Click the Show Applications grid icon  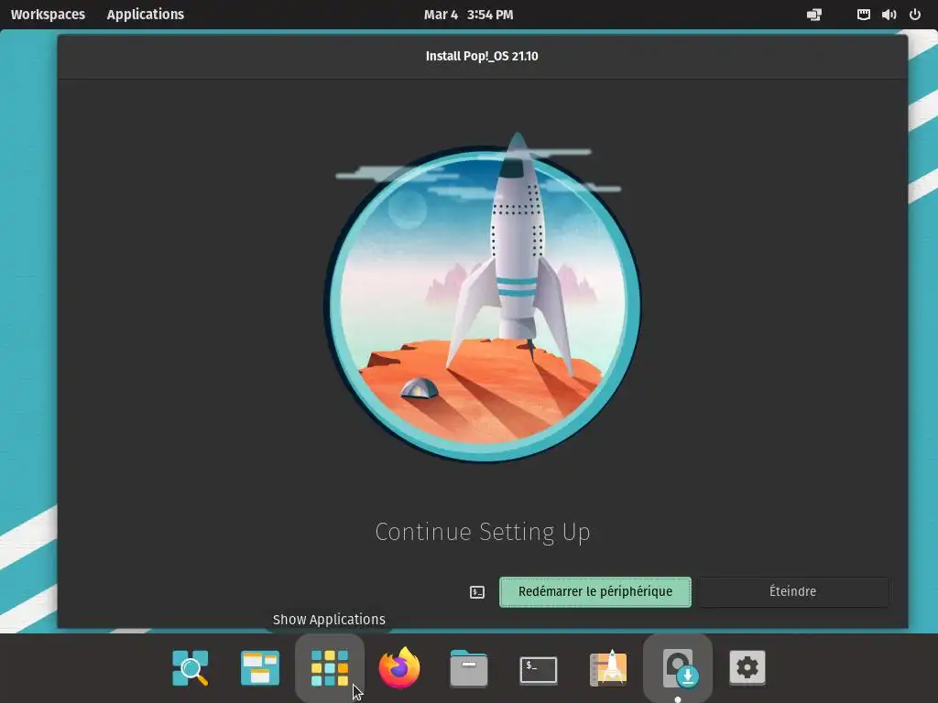(x=330, y=667)
